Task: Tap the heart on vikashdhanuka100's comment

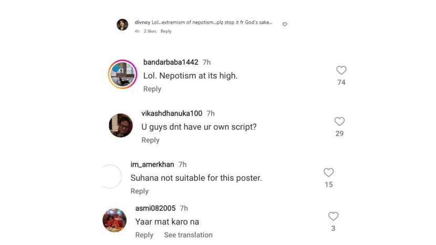Action: [x=339, y=121]
